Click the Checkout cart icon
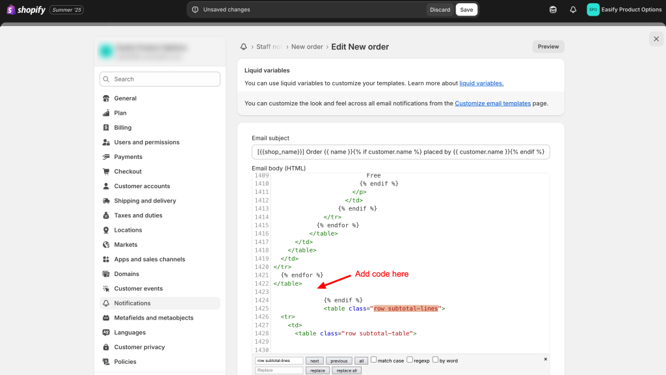 point(106,172)
